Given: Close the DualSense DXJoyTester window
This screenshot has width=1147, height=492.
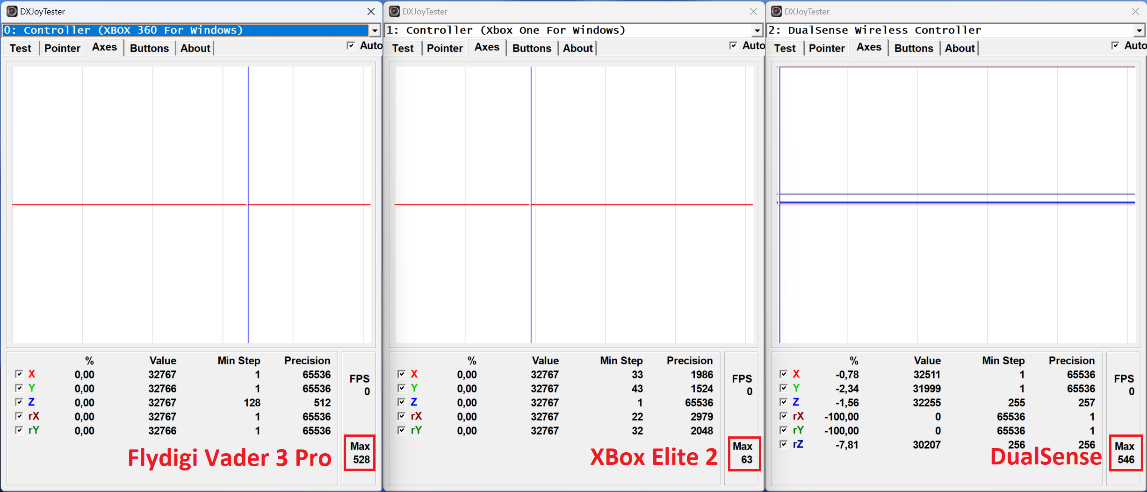Looking at the screenshot, I should (x=1135, y=11).
